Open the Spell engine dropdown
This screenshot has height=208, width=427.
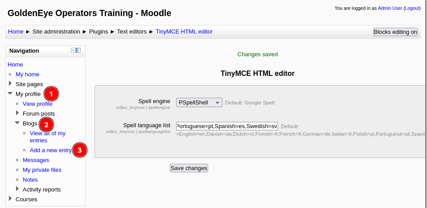(199, 103)
